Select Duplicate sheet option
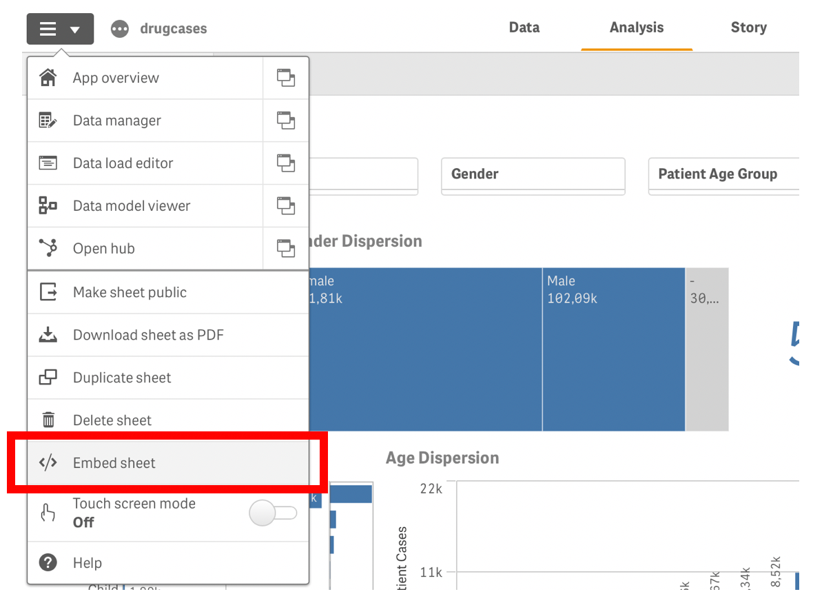The image size is (813, 594). [x=122, y=378]
